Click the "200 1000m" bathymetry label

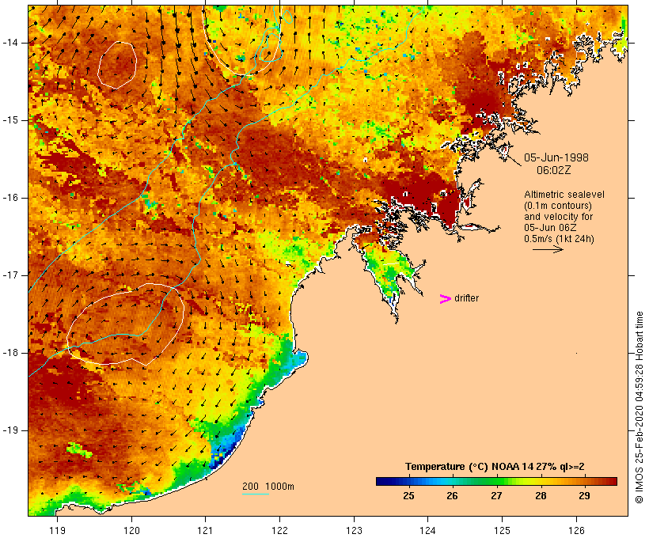tap(268, 487)
